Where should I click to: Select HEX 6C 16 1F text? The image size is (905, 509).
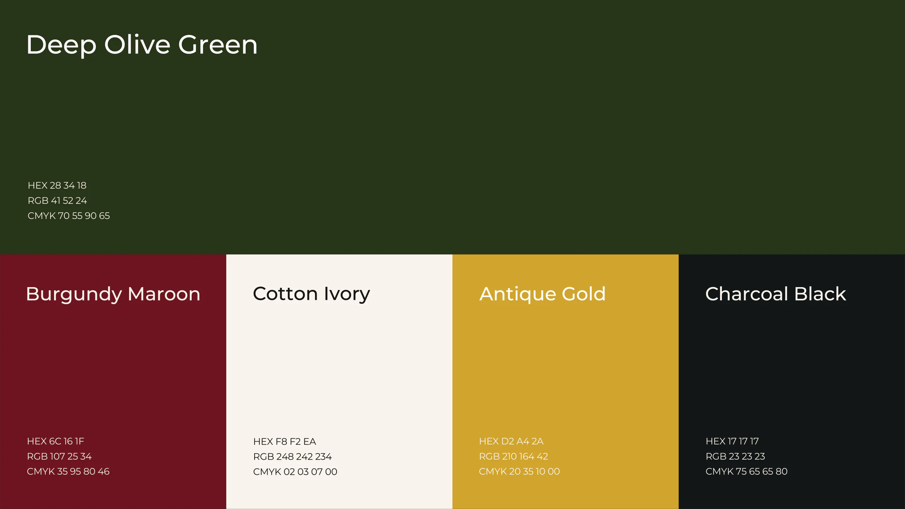[56, 441]
